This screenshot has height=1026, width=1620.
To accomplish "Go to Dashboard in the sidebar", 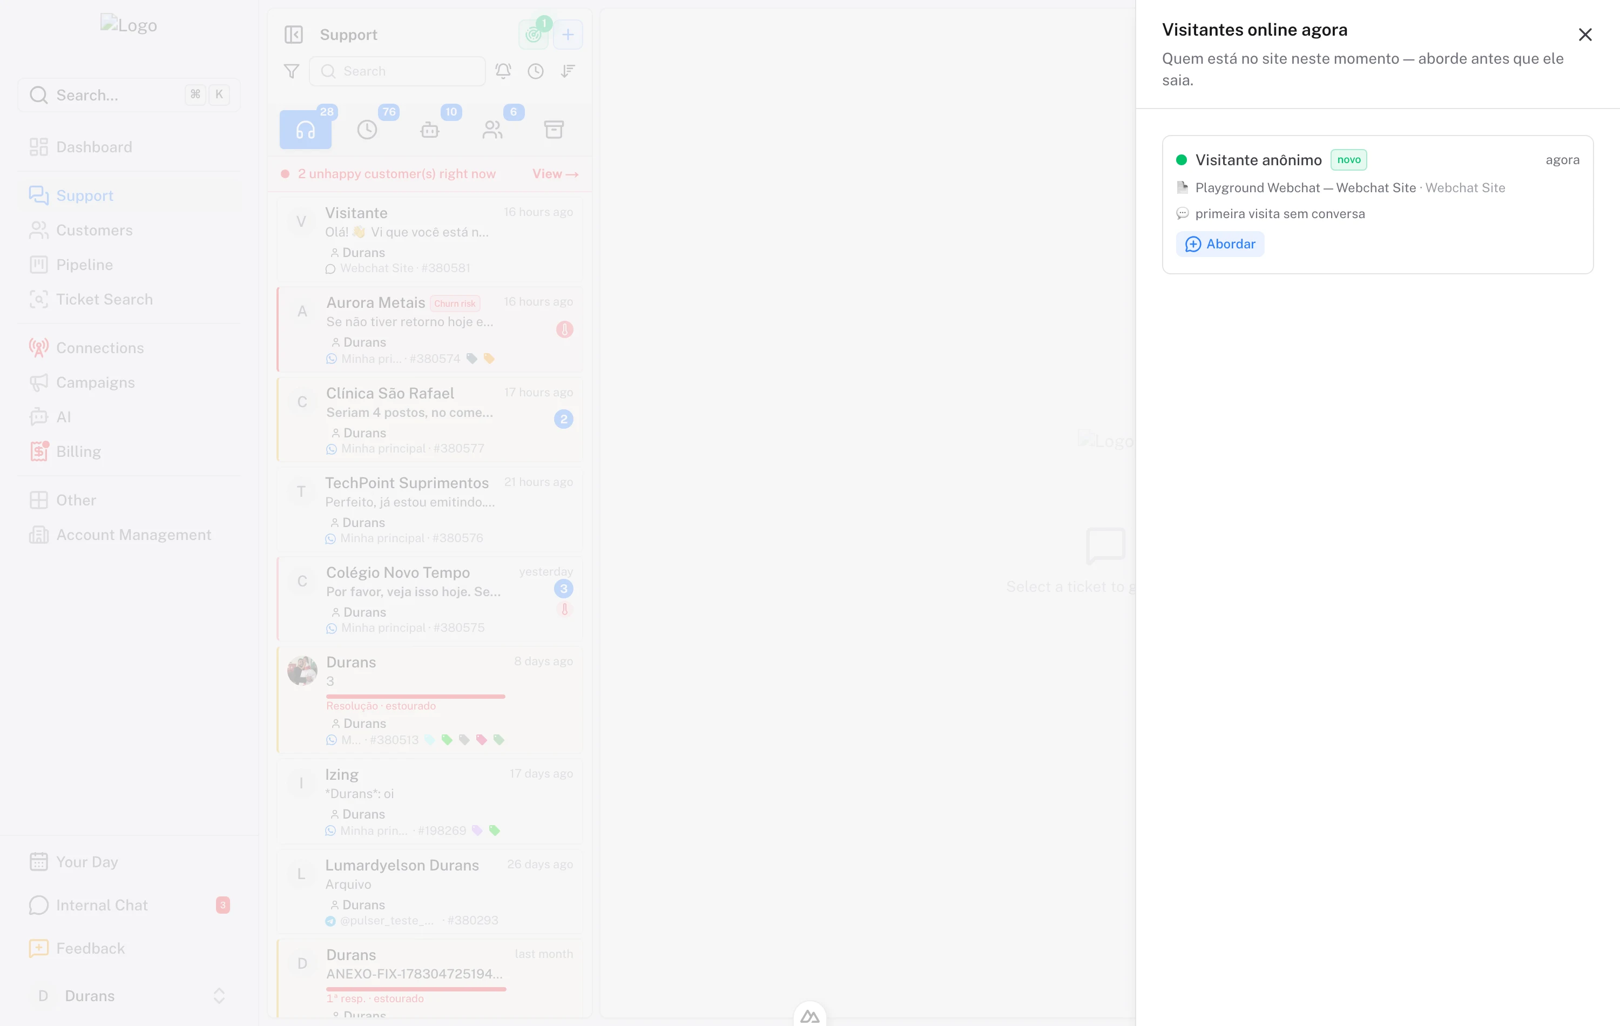I will point(129,147).
